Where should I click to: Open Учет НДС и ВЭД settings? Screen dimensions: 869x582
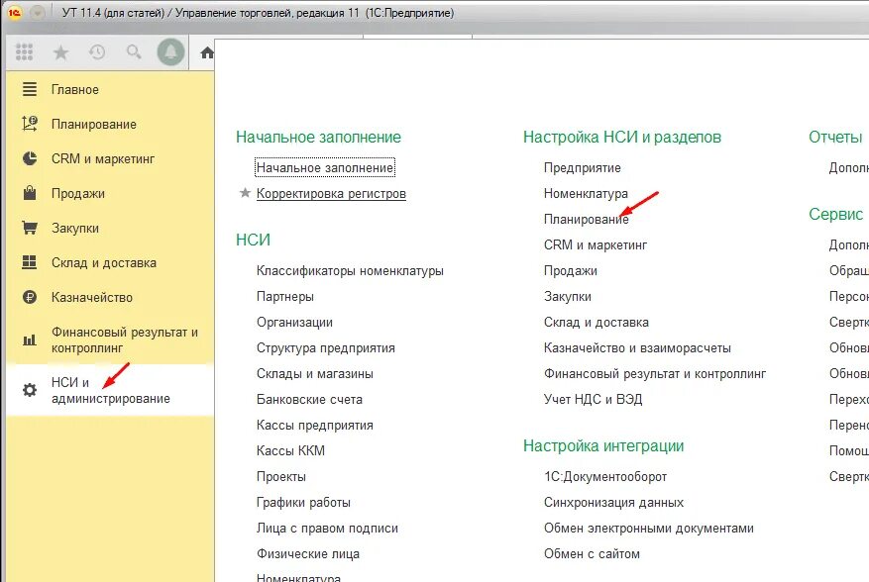(593, 399)
